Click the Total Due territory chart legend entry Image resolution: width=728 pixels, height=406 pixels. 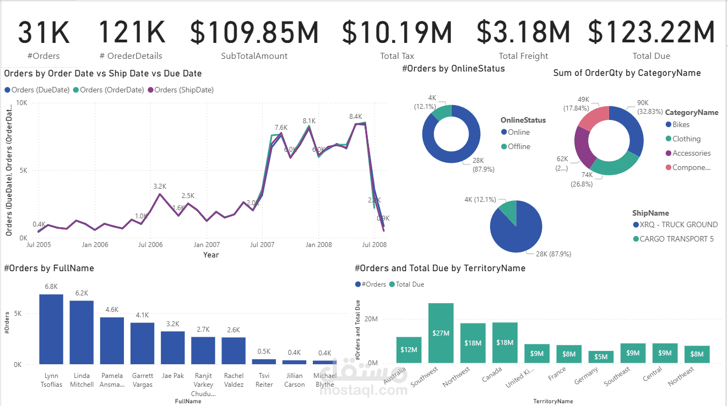tap(406, 284)
